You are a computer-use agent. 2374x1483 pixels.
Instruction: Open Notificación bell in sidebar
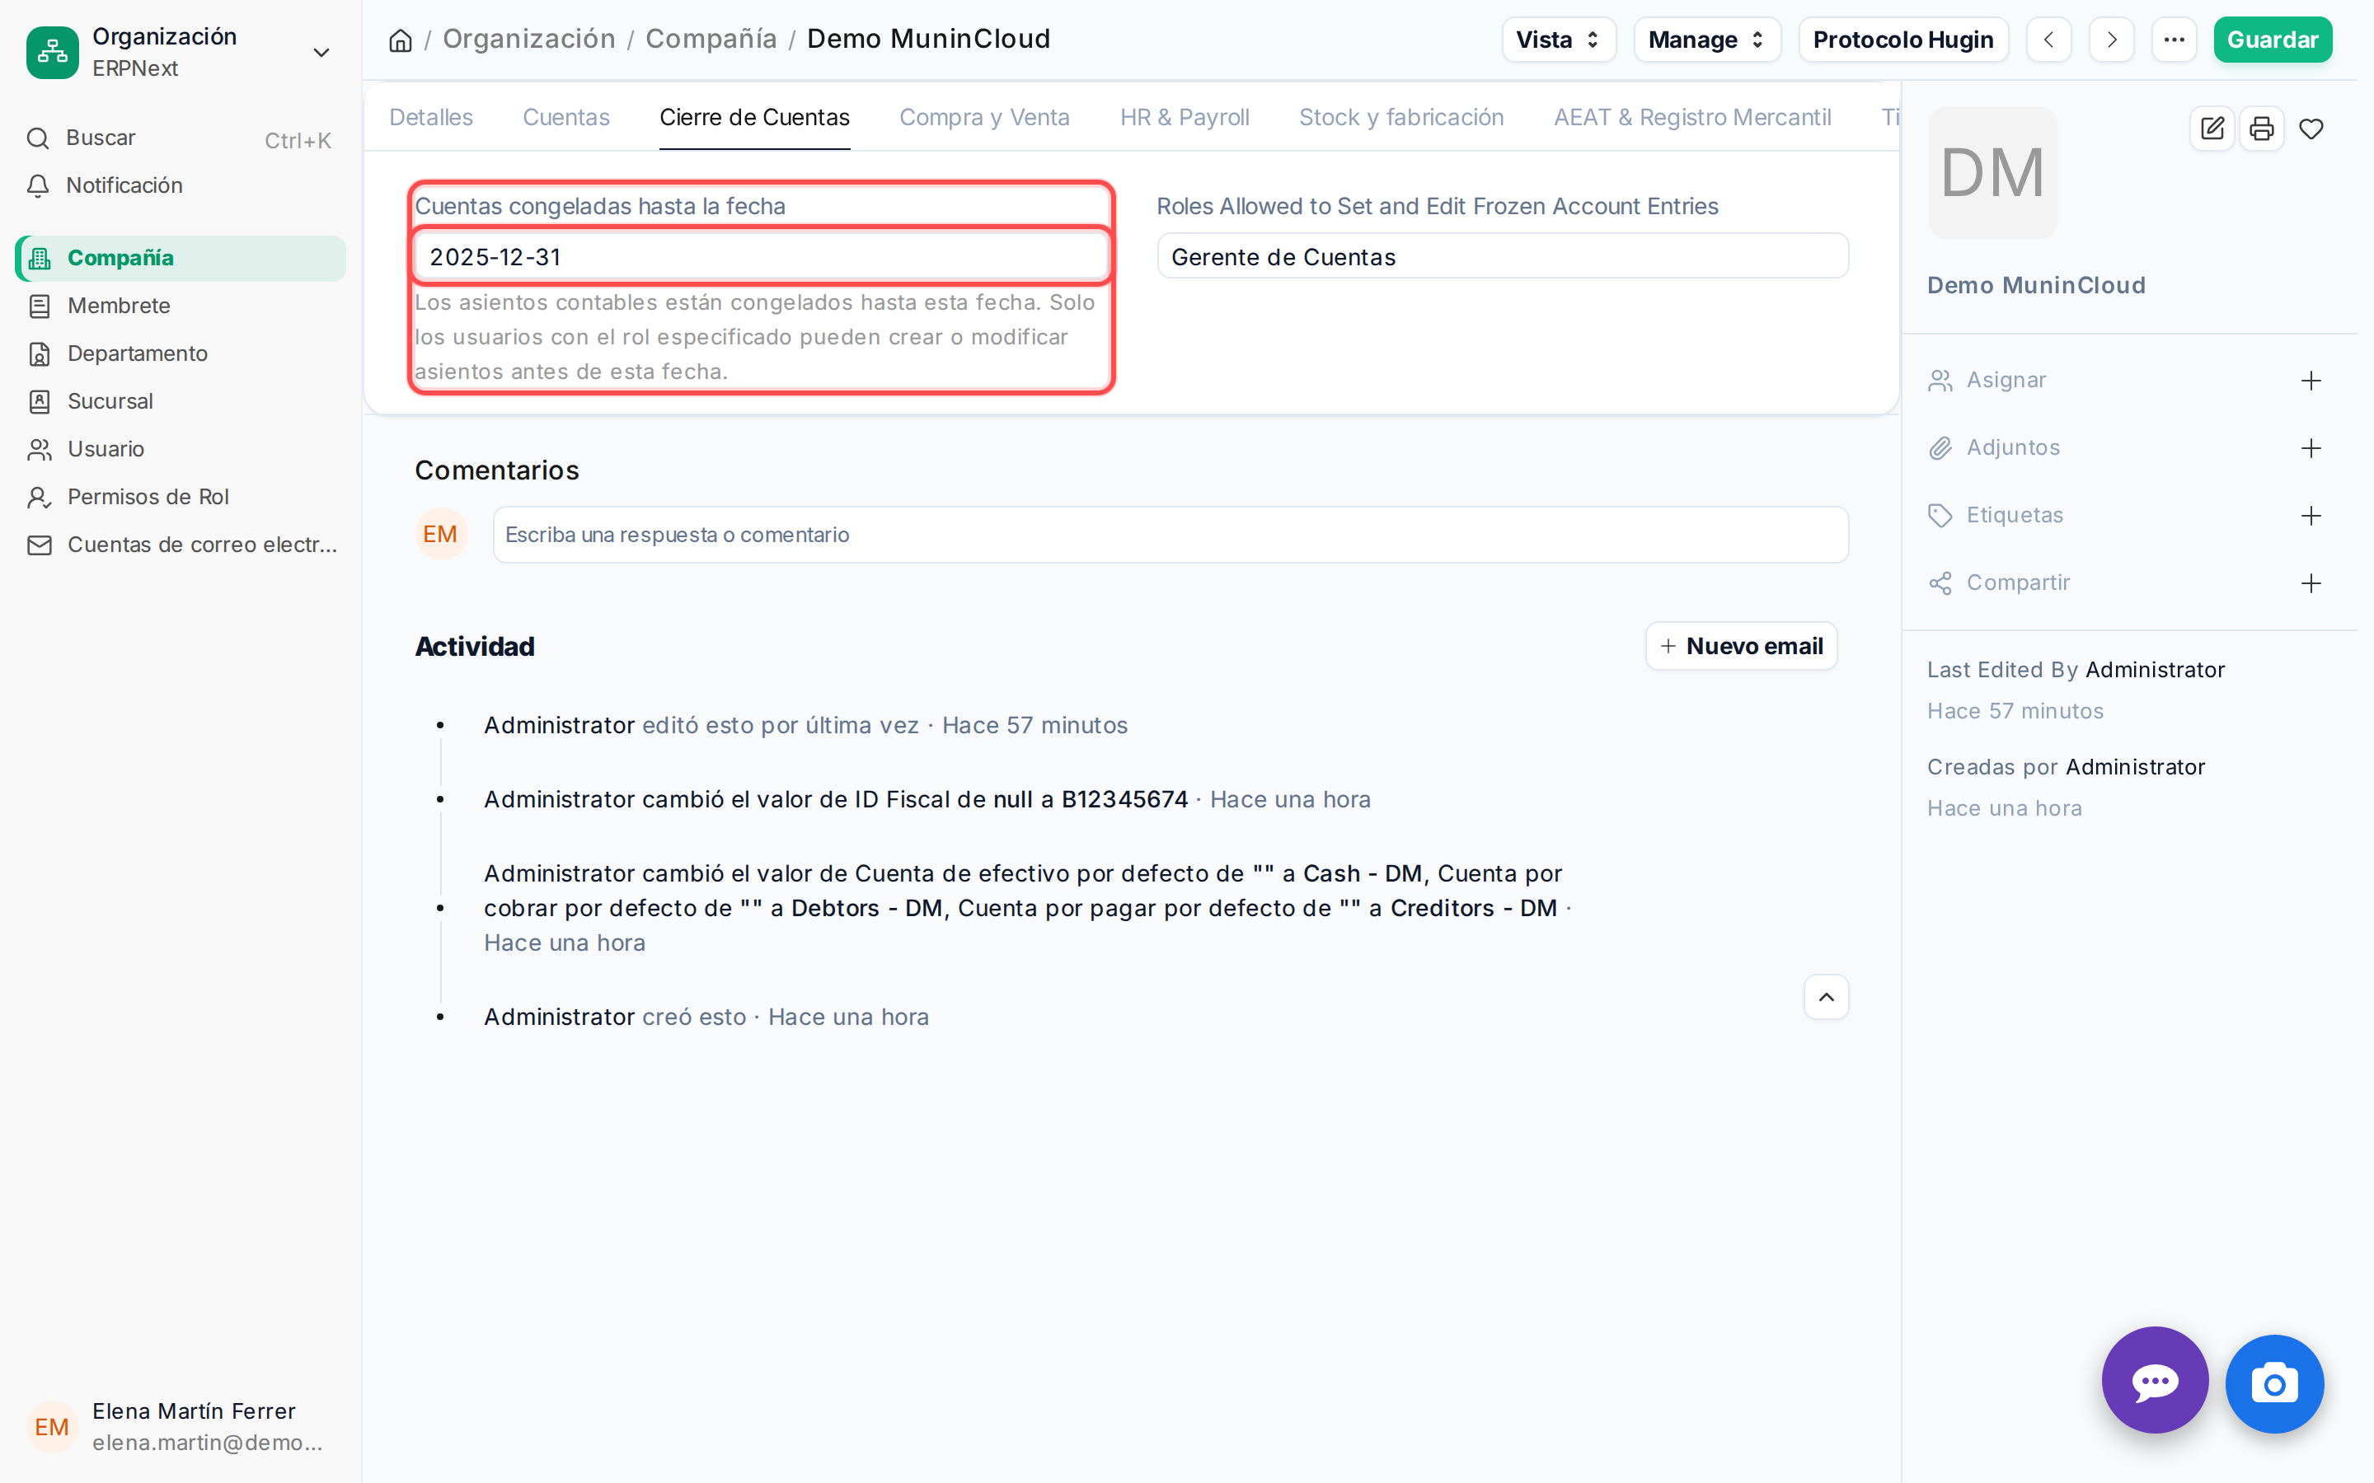tap(181, 185)
